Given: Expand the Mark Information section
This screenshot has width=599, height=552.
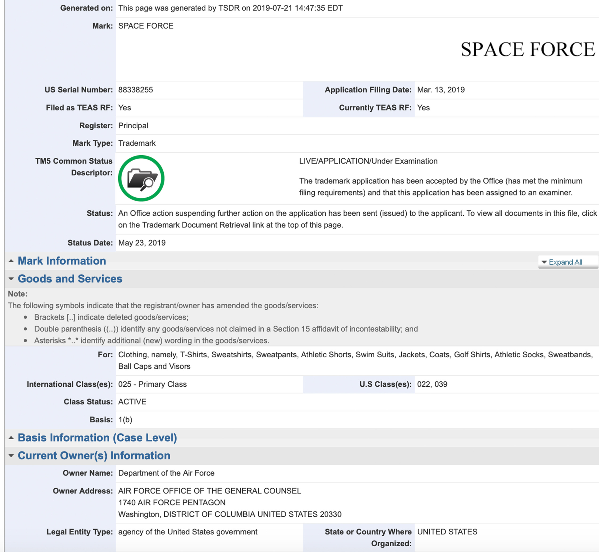Looking at the screenshot, I should pyautogui.click(x=62, y=261).
